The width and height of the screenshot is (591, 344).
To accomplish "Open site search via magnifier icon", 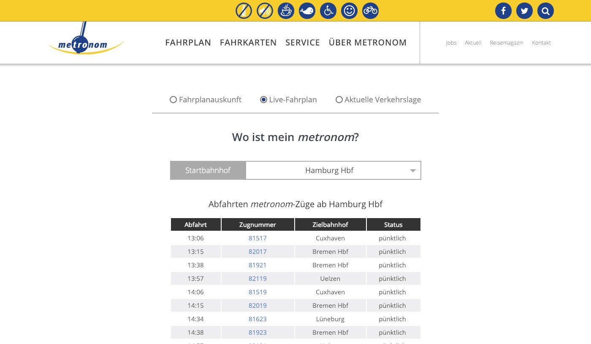I will (x=545, y=11).
